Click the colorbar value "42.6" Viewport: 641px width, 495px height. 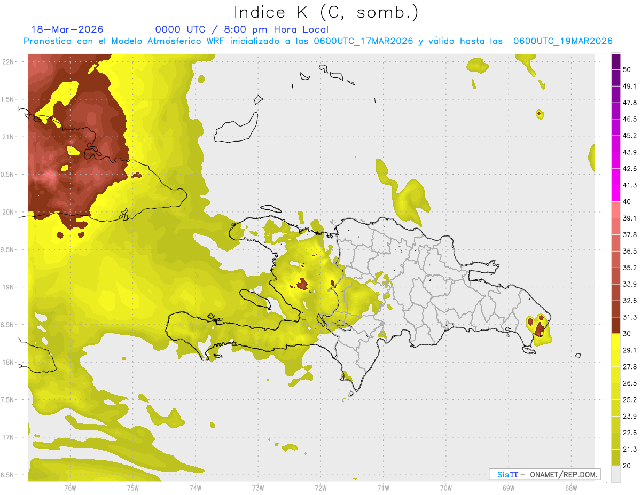[x=630, y=169]
